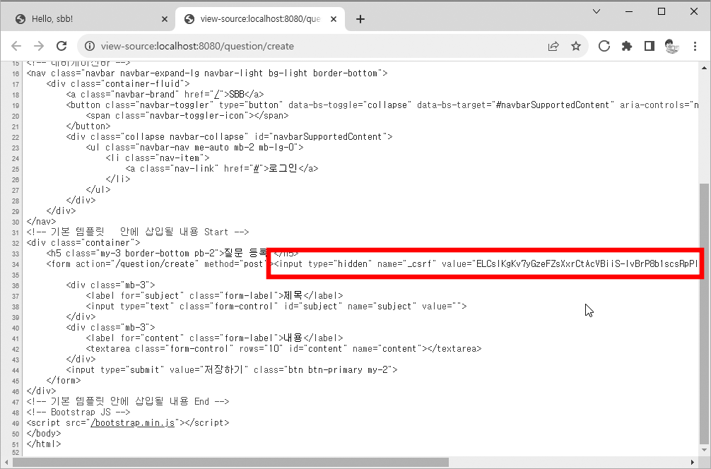This screenshot has height=469, width=711.
Task: Reload the page via toolbar reload button
Action: 61,46
